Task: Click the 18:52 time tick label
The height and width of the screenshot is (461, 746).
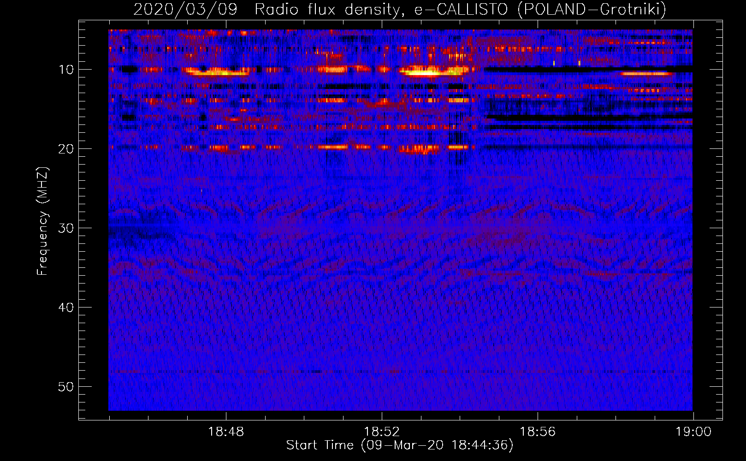Action: pos(382,432)
